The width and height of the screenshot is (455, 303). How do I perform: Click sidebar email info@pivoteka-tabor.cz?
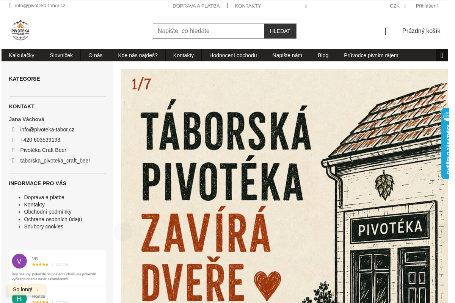pyautogui.click(x=47, y=130)
